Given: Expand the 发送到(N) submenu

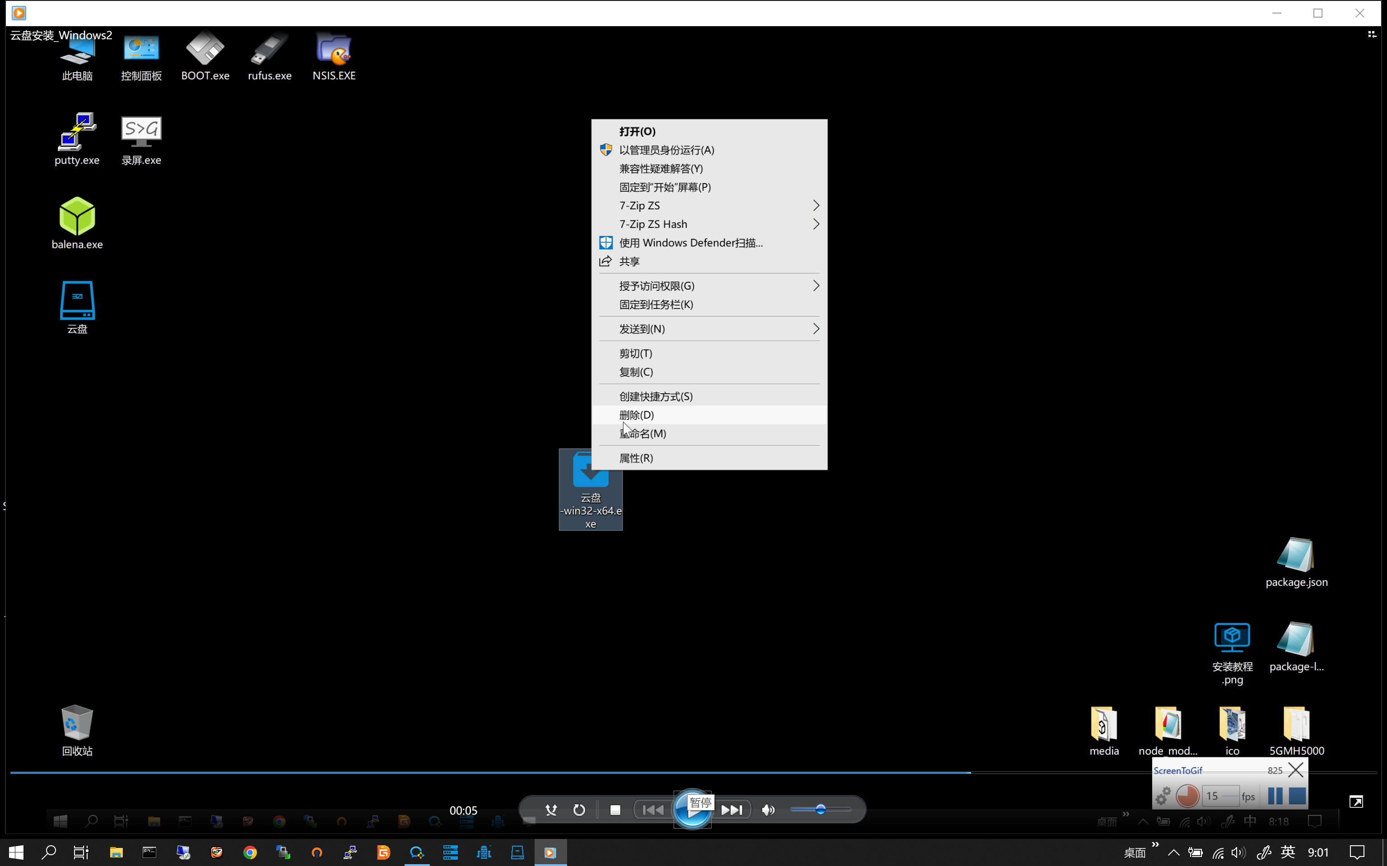Looking at the screenshot, I should point(709,329).
